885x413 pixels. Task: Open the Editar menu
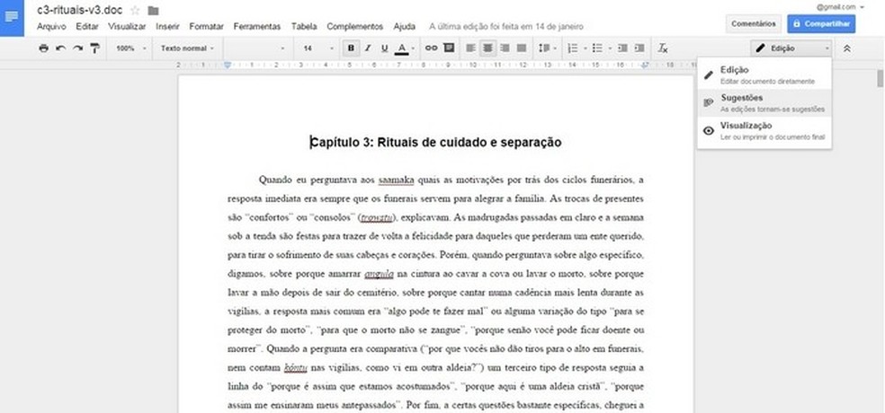click(x=87, y=26)
